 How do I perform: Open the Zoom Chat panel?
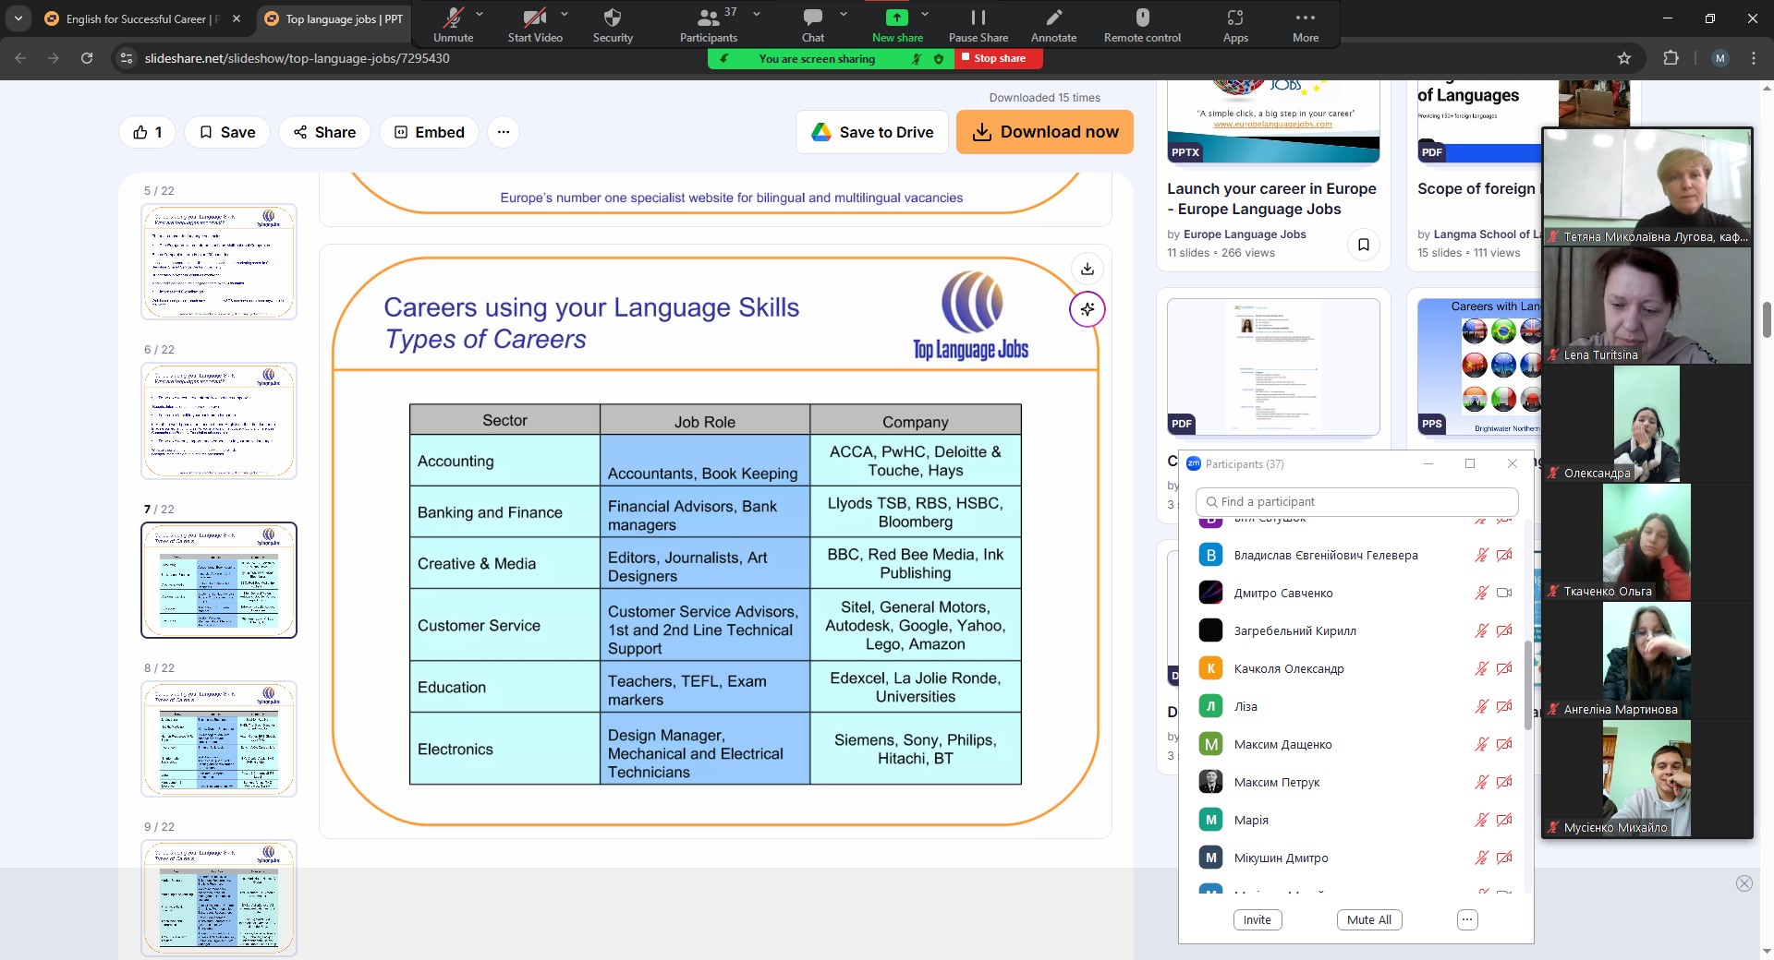point(812,18)
